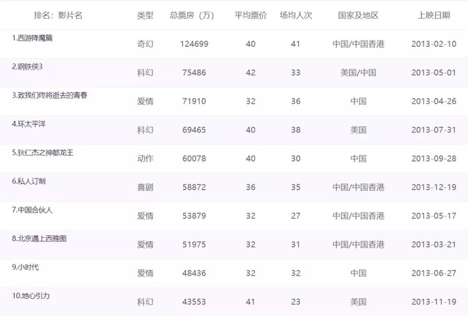
Task: Select 致我们终将逝去的青春 film title
Action: (49, 96)
